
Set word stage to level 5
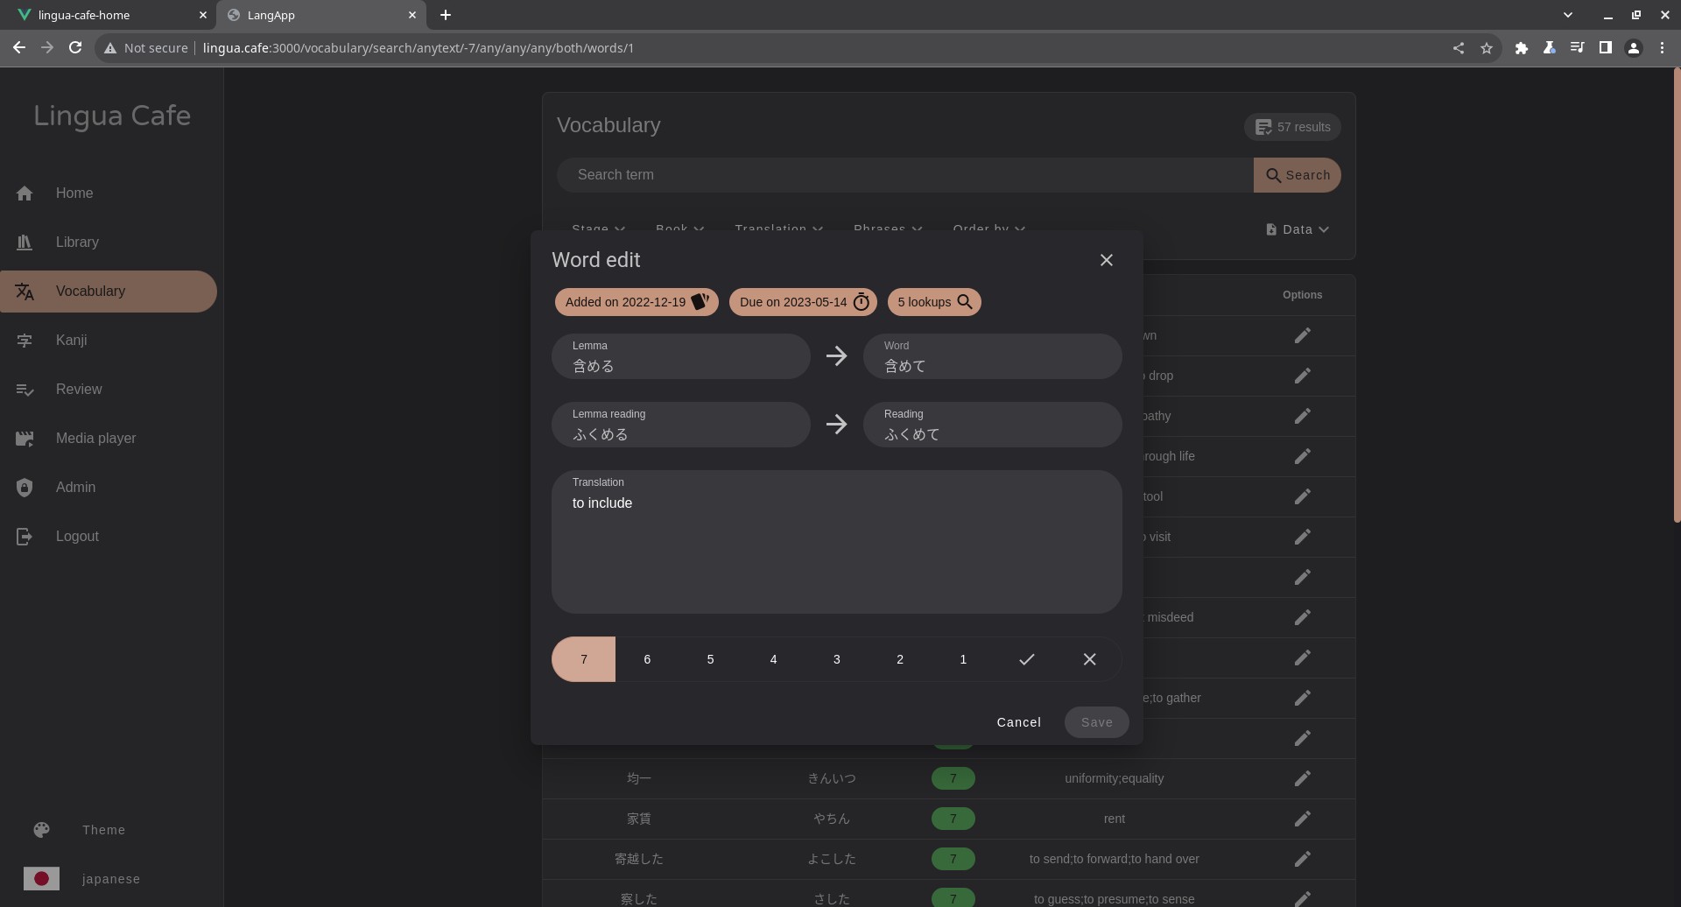click(x=710, y=659)
